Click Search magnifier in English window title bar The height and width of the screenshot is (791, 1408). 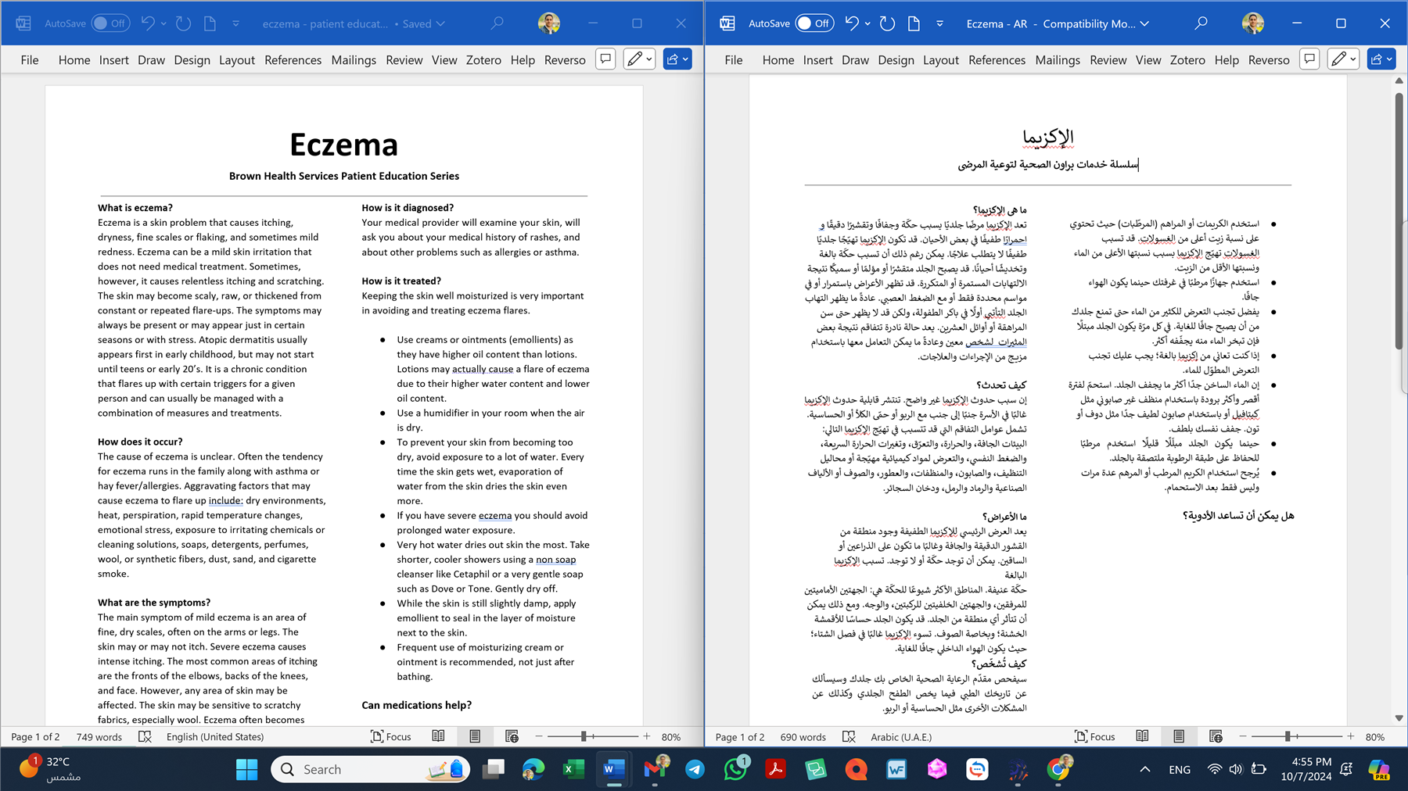(x=497, y=23)
